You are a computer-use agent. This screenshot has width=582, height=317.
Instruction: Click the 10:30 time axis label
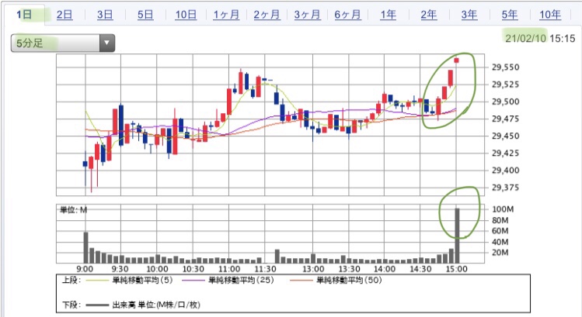pos(193,269)
